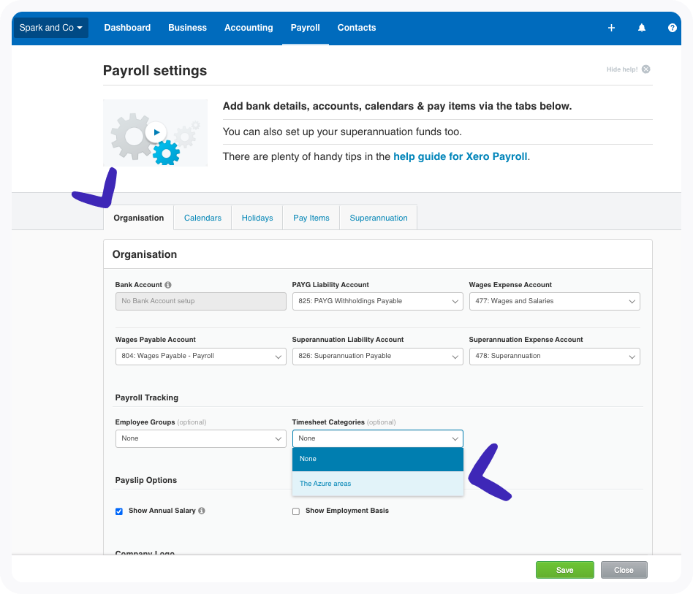The image size is (693, 594).
Task: Play the payroll settings help video
Action: [x=155, y=132]
